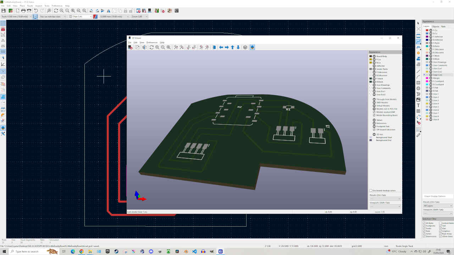Expand Layer Display Options

pos(434,196)
